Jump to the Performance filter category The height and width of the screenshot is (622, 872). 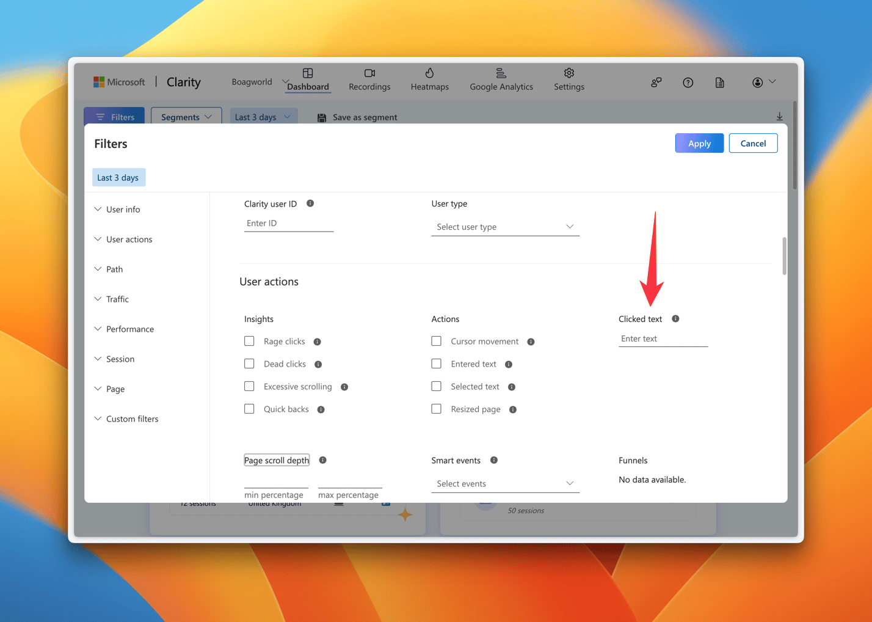129,329
